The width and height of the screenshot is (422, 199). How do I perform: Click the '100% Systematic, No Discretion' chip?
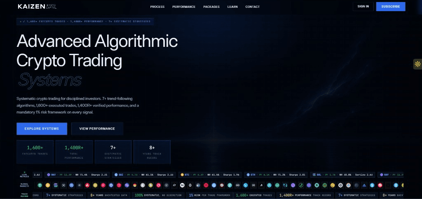click(x=158, y=195)
